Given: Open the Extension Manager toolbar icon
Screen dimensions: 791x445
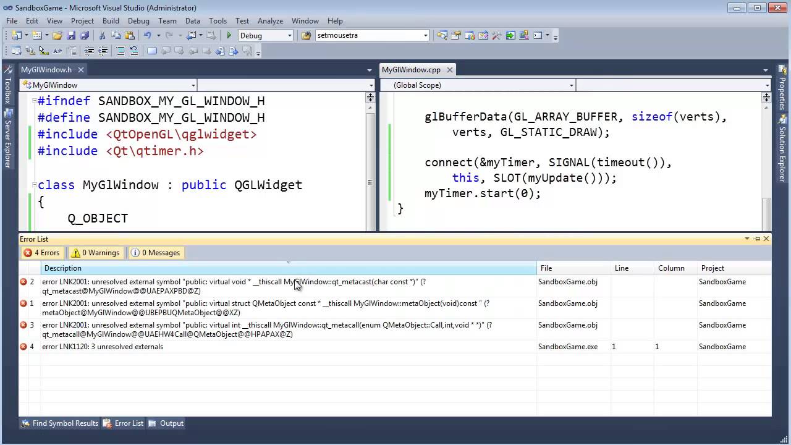Looking at the screenshot, I should (524, 35).
